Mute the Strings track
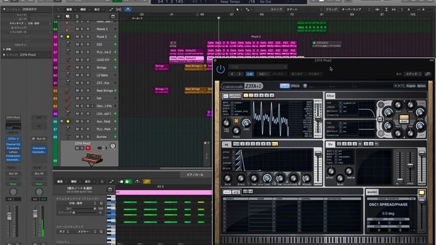Screen dimensions: 436x245 coord(77,67)
